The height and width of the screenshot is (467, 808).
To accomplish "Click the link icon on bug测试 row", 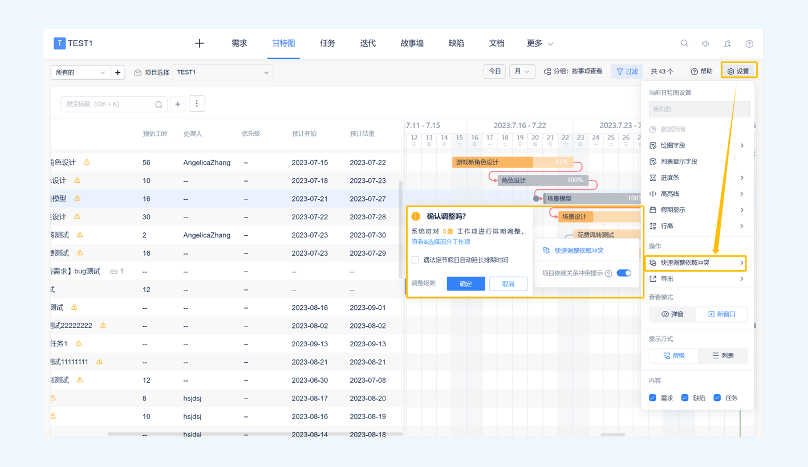I will tap(113, 272).
